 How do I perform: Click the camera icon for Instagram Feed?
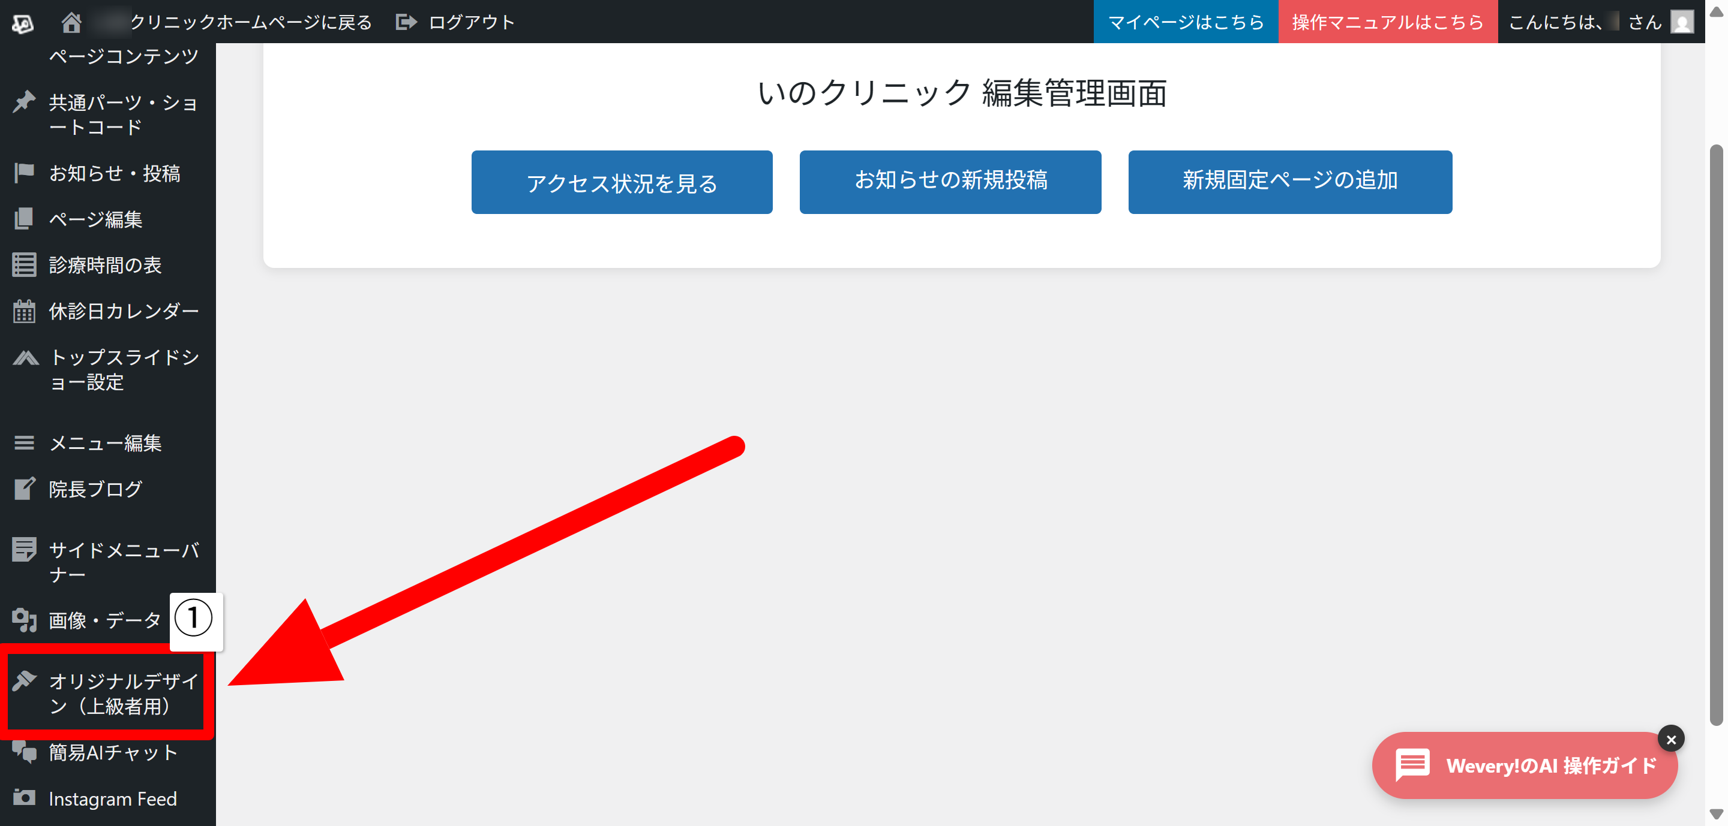24,797
